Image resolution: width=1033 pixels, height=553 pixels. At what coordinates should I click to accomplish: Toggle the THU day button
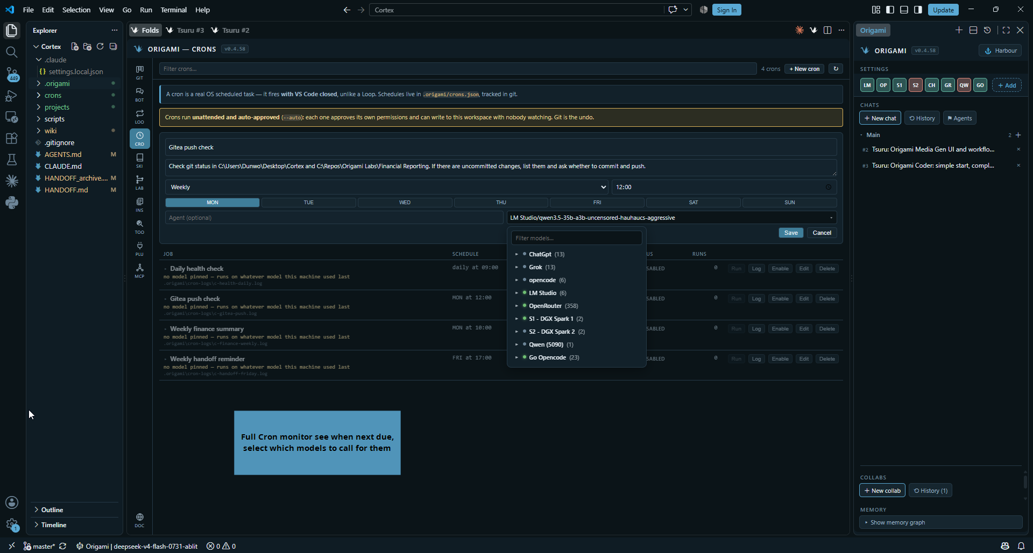501,203
